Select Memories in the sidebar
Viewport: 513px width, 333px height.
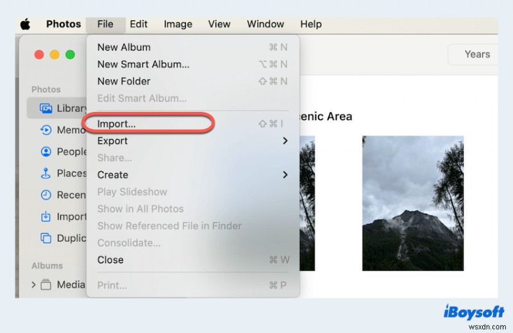point(56,130)
